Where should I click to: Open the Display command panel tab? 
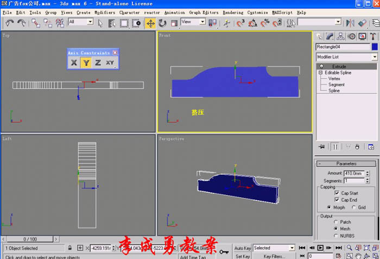[362, 36]
